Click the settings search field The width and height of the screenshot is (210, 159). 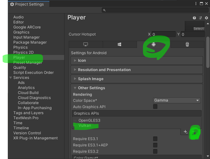[x=155, y=10]
